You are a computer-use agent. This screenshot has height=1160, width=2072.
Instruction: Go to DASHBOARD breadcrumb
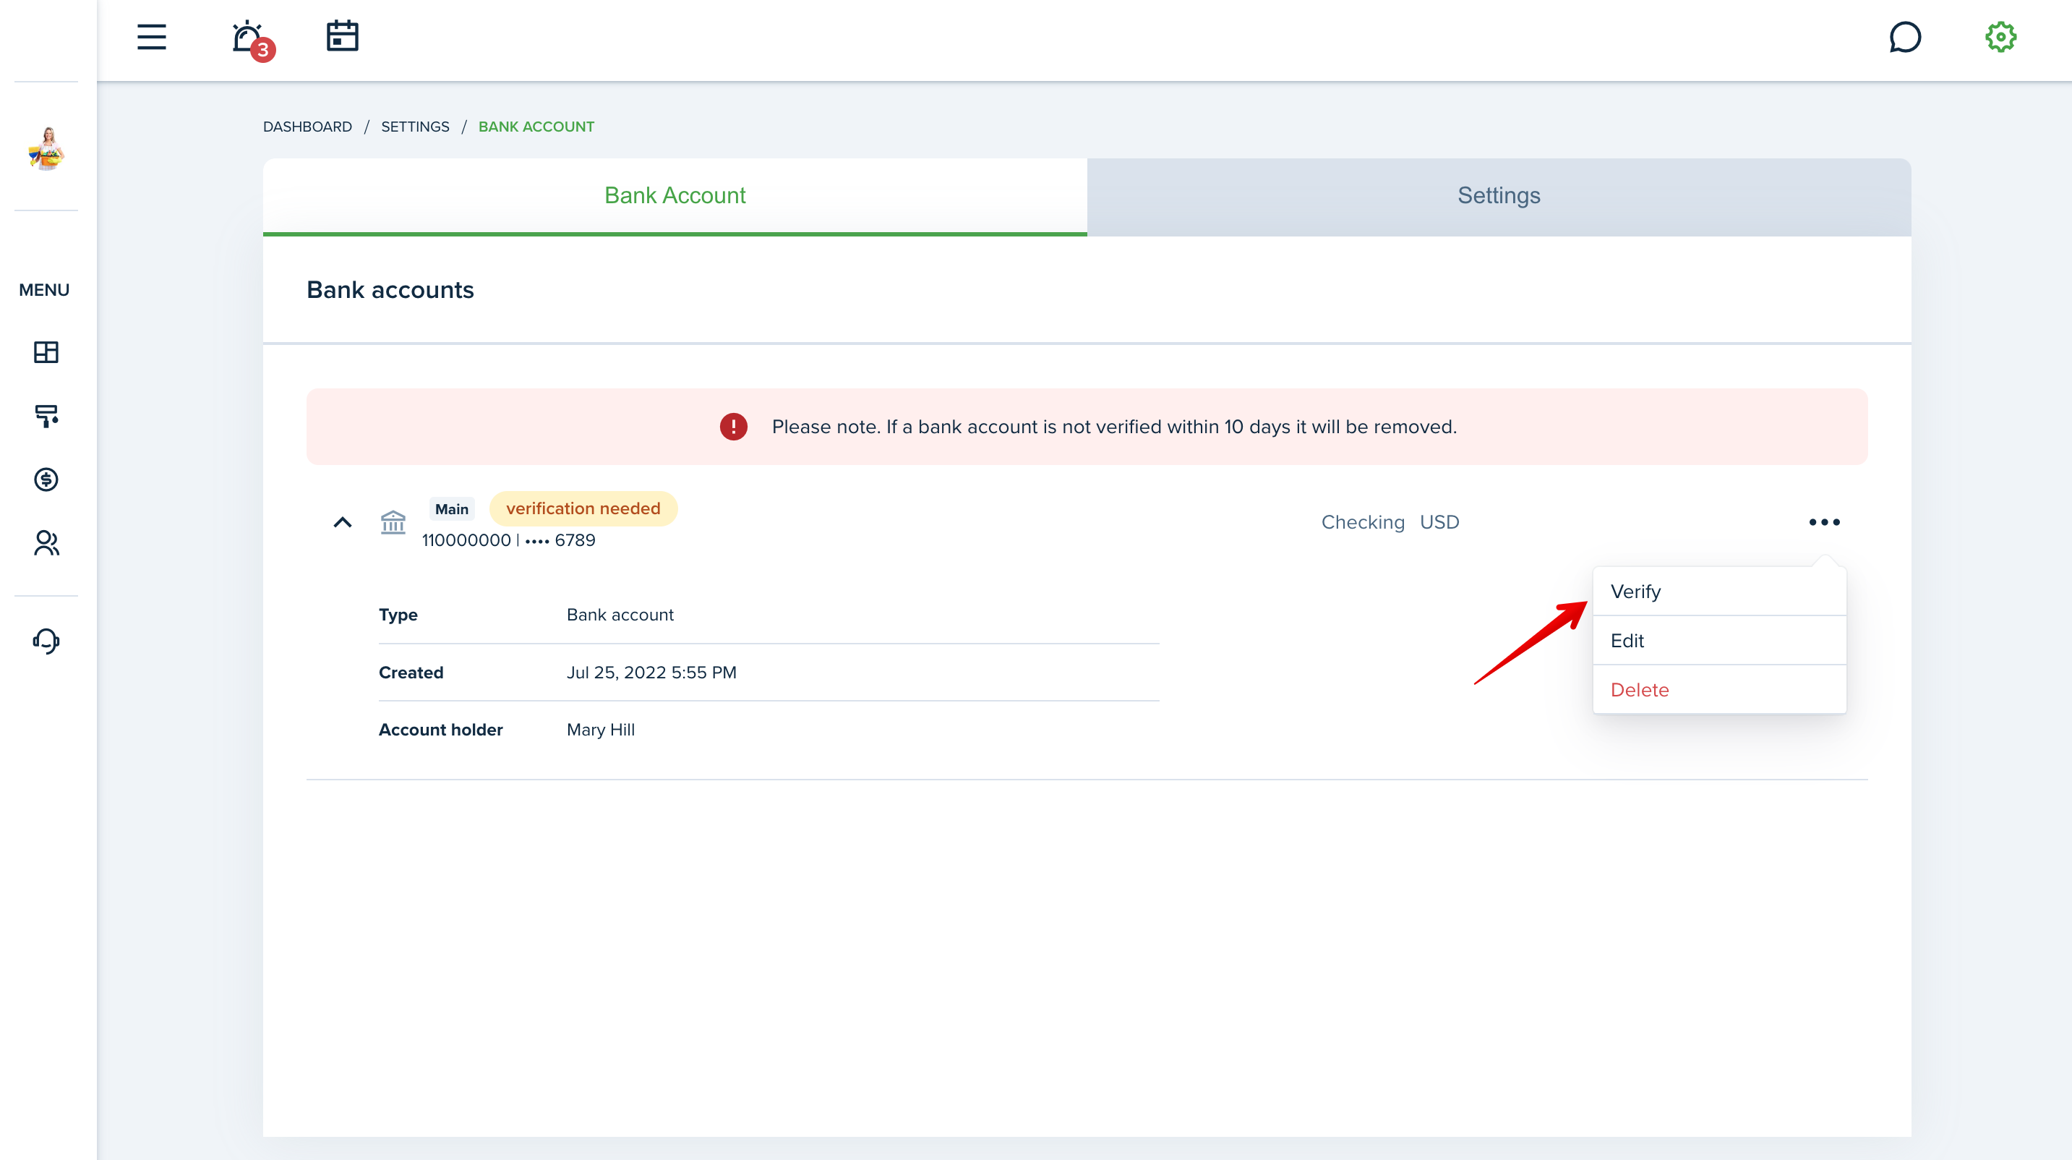tap(307, 127)
